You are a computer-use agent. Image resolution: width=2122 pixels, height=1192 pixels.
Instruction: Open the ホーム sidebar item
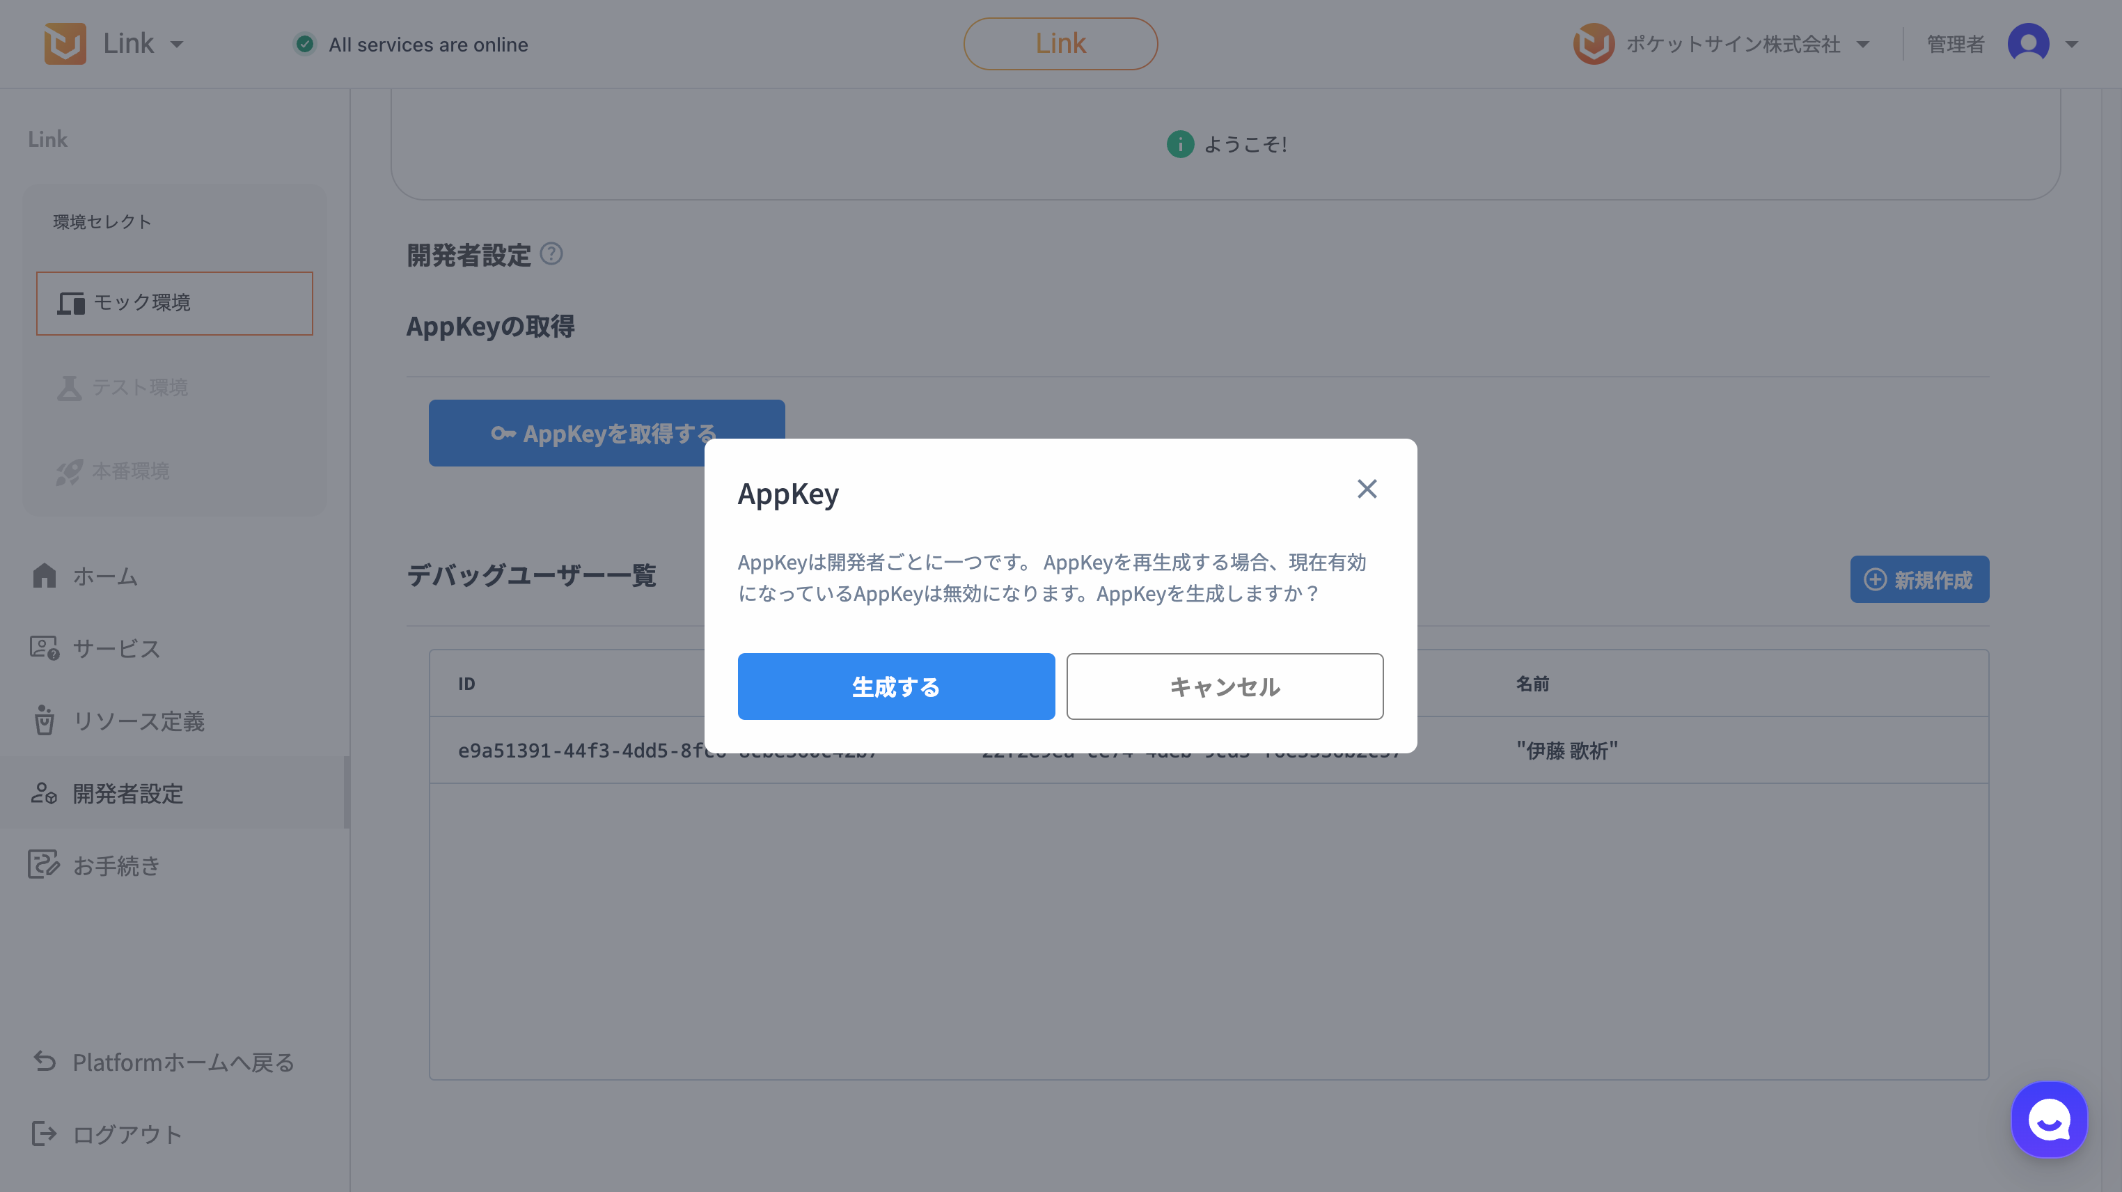(104, 576)
